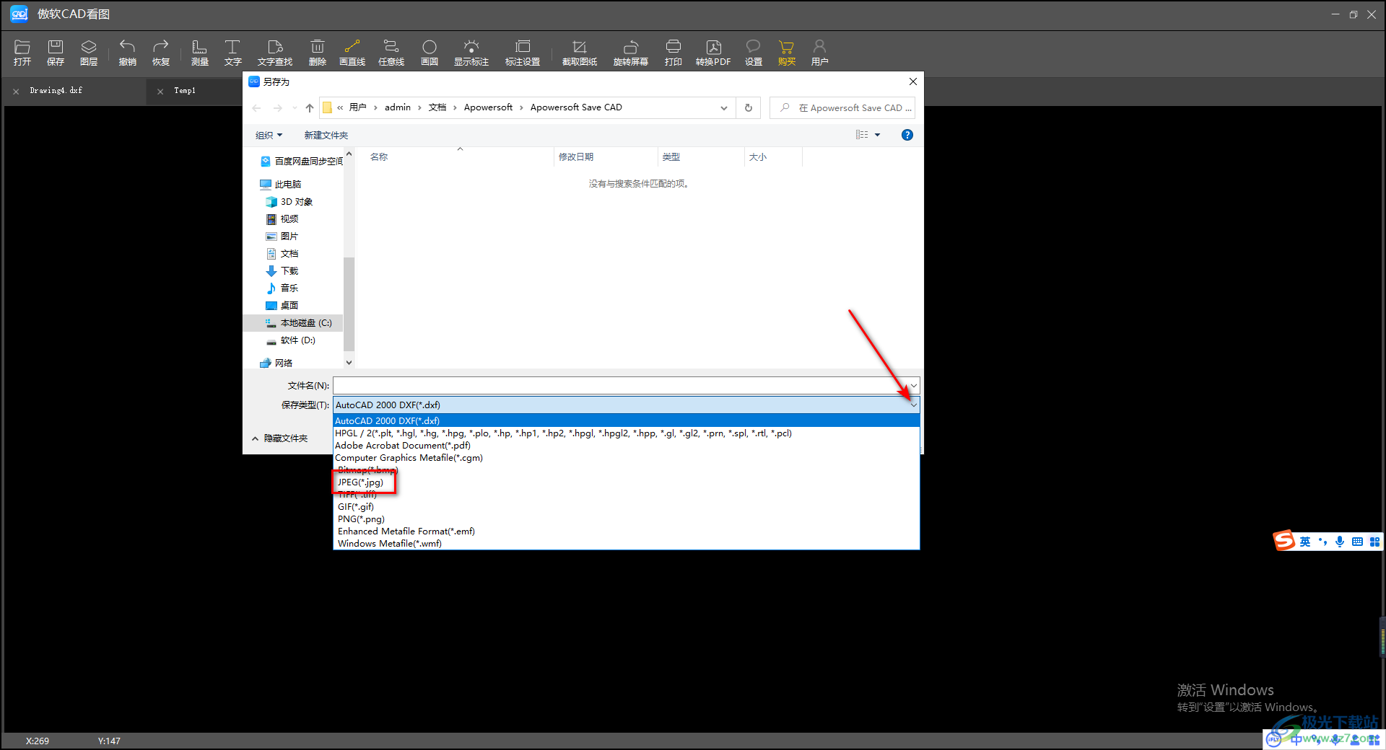Open the Layers tool in toolbar
1386x750 pixels.
tap(89, 53)
